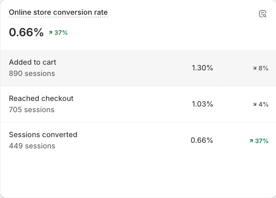Click the 1.03% checkout rate
The height and width of the screenshot is (198, 276).
point(202,104)
